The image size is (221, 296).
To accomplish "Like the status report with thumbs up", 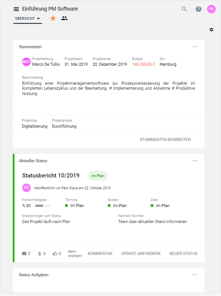I will 55,253.
